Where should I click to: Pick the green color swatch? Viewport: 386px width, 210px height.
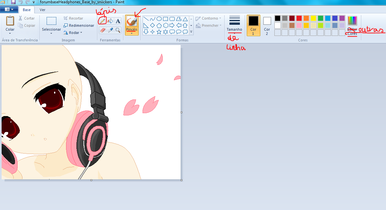click(321, 18)
